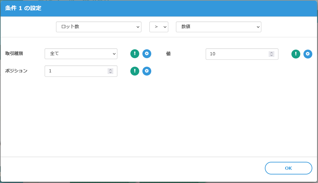Click the green info icon beside ポジション
The image size is (318, 183).
(135, 71)
